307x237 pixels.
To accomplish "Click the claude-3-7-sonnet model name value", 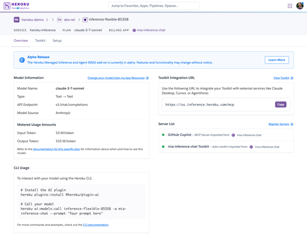I will click(70, 88).
